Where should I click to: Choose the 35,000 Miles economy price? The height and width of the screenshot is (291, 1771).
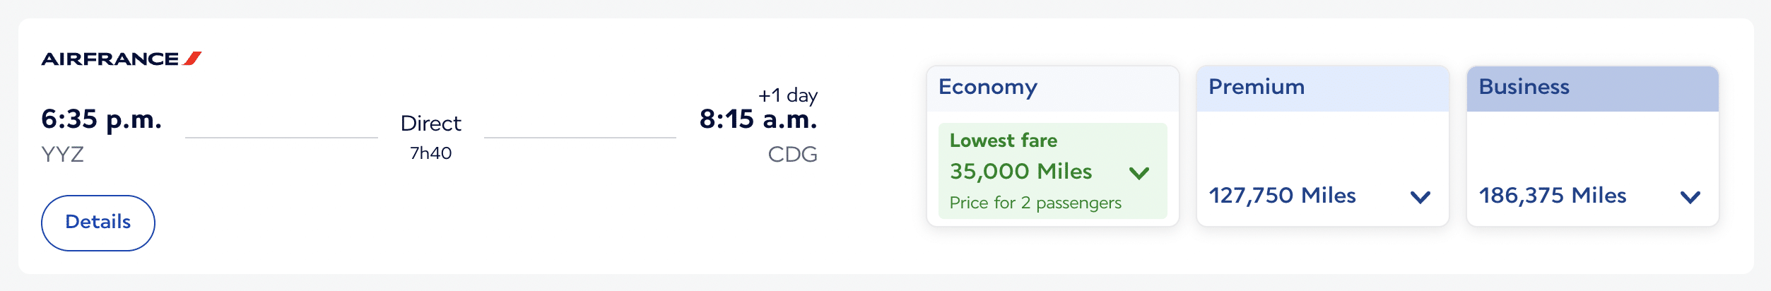(1020, 172)
